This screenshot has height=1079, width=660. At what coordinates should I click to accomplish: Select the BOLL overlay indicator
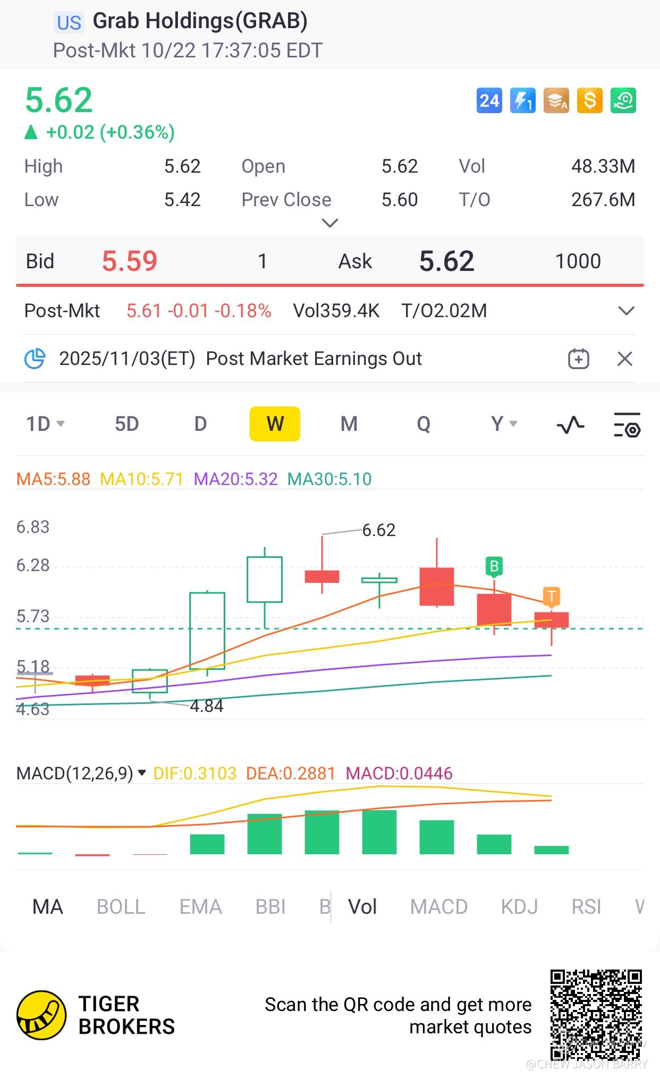tap(121, 907)
